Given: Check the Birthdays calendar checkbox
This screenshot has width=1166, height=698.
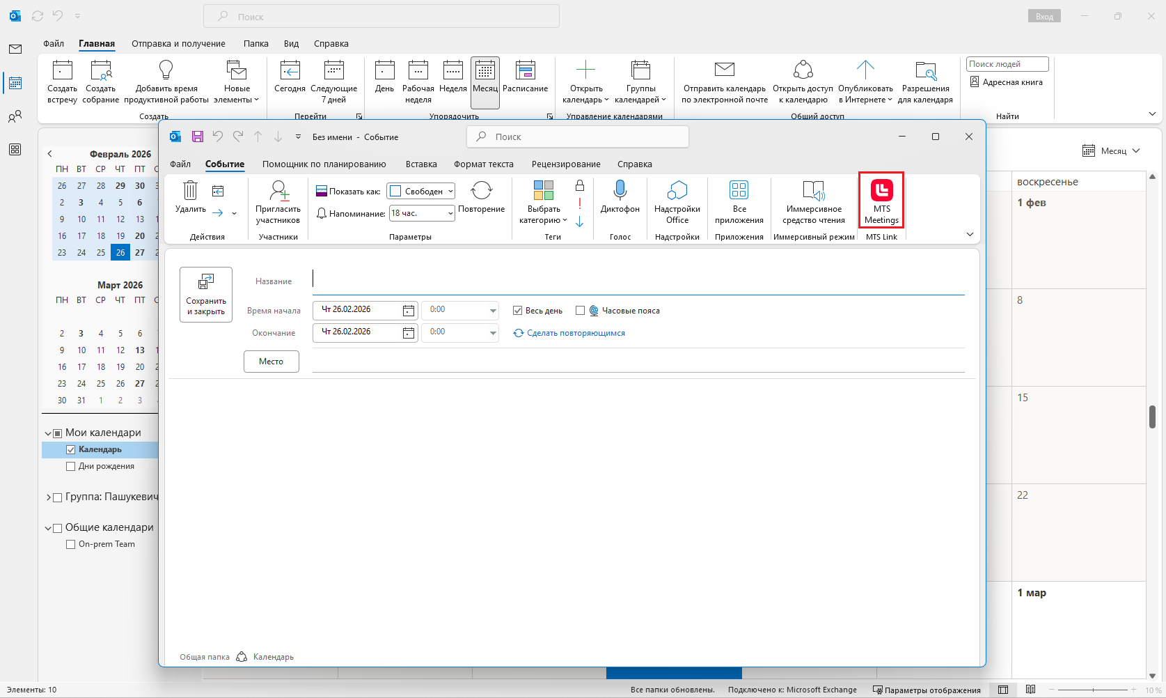Looking at the screenshot, I should pyautogui.click(x=70, y=467).
